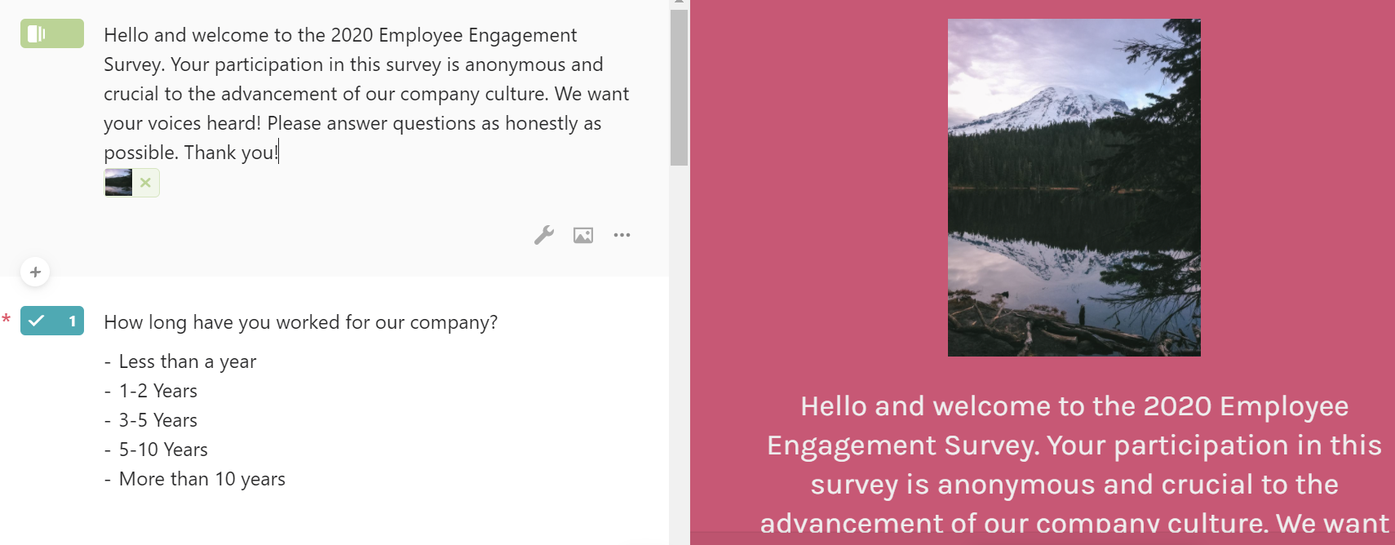Open the three-dot more options menu
The width and height of the screenshot is (1395, 545).
coord(622,235)
